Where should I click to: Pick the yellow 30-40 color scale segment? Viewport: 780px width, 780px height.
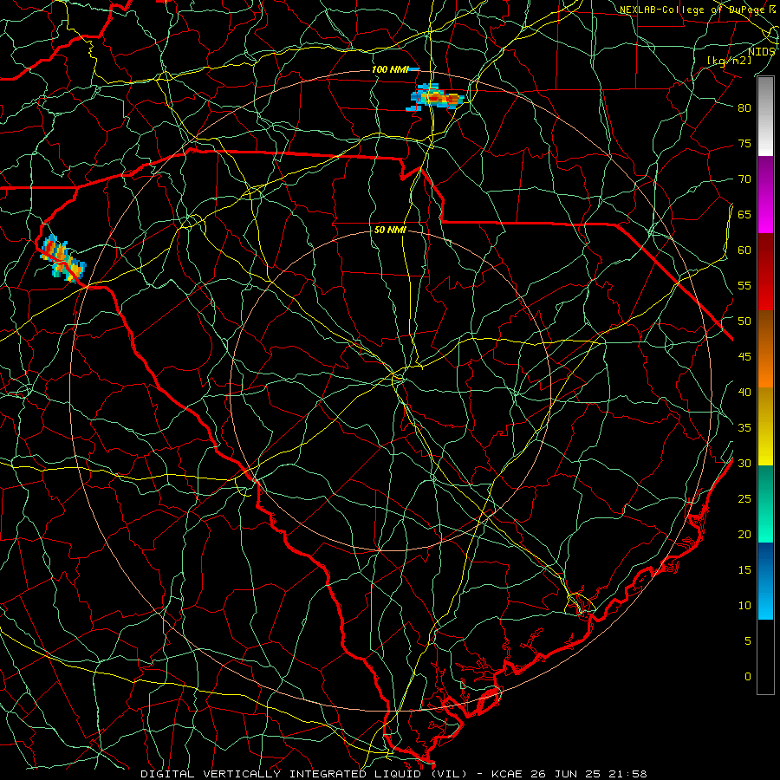coord(765,426)
